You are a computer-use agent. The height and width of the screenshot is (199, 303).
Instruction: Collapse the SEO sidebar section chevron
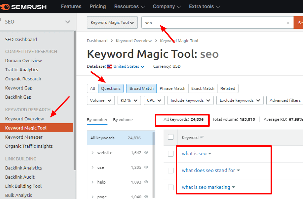tap(68, 22)
